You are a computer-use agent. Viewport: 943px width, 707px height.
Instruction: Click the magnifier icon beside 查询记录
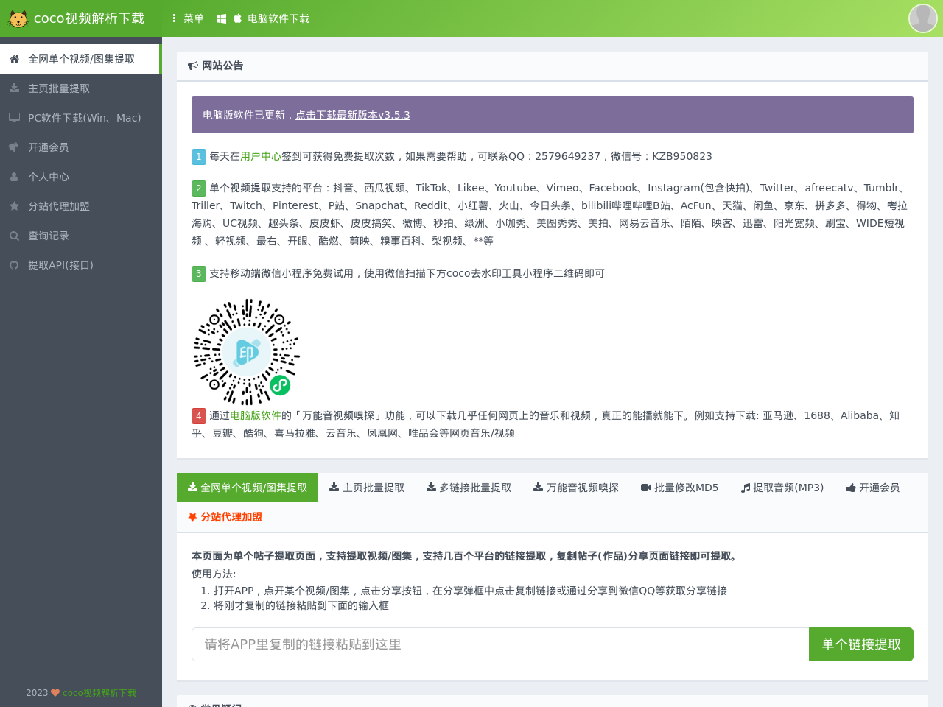coord(14,236)
